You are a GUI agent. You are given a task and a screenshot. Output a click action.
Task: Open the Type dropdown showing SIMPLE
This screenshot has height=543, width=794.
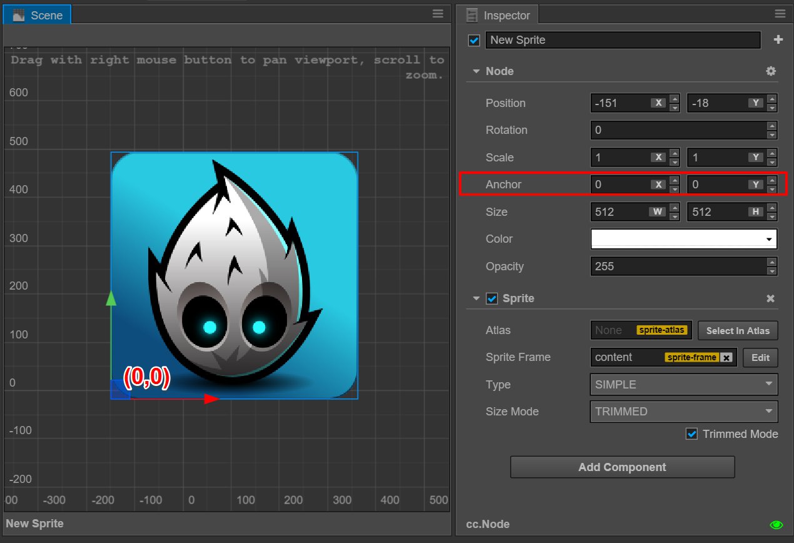(x=683, y=385)
